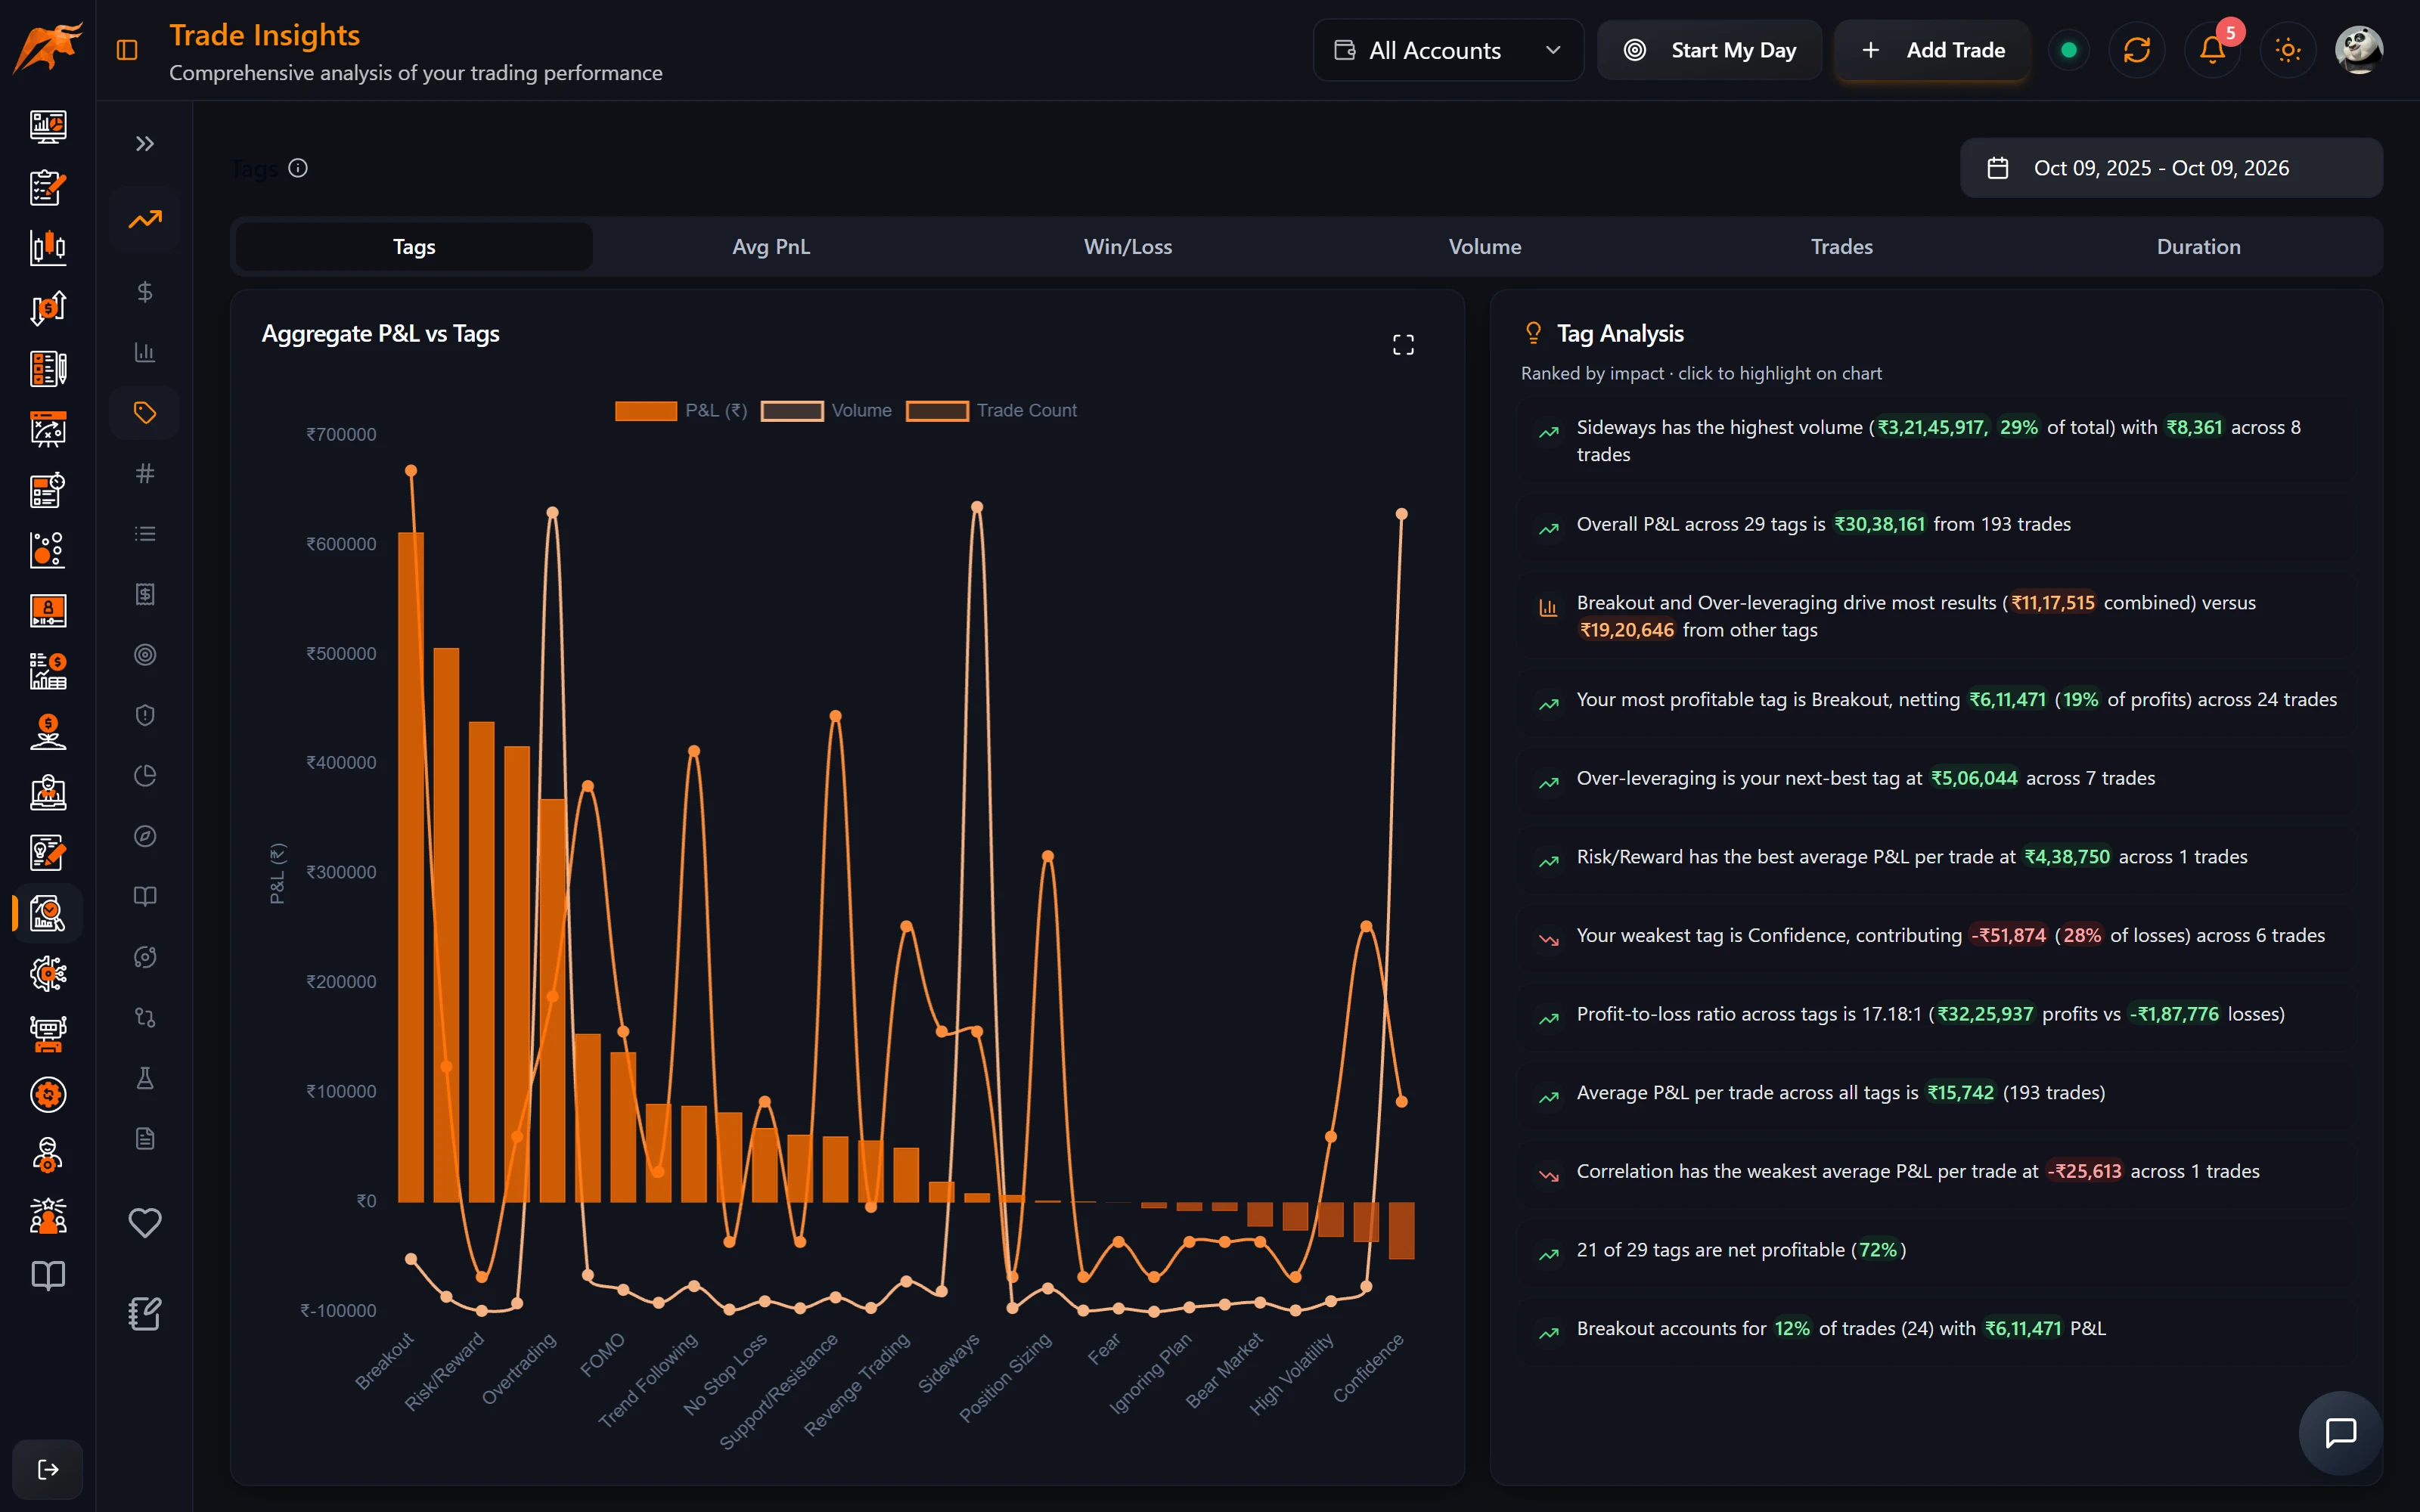
Task: Select the Tags tab
Action: (414, 247)
